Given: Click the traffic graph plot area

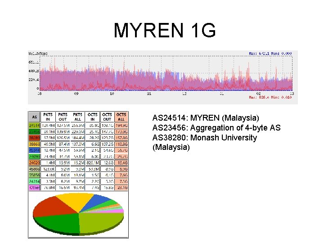Looking at the screenshot, I should 166,73.
